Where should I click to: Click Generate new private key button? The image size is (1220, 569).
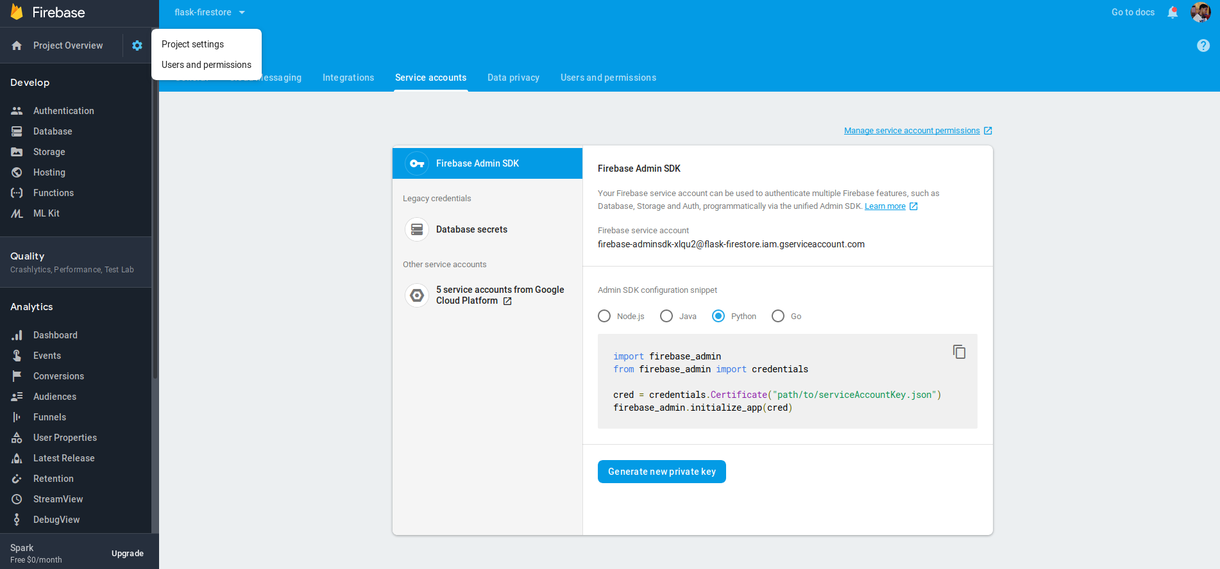click(662, 472)
